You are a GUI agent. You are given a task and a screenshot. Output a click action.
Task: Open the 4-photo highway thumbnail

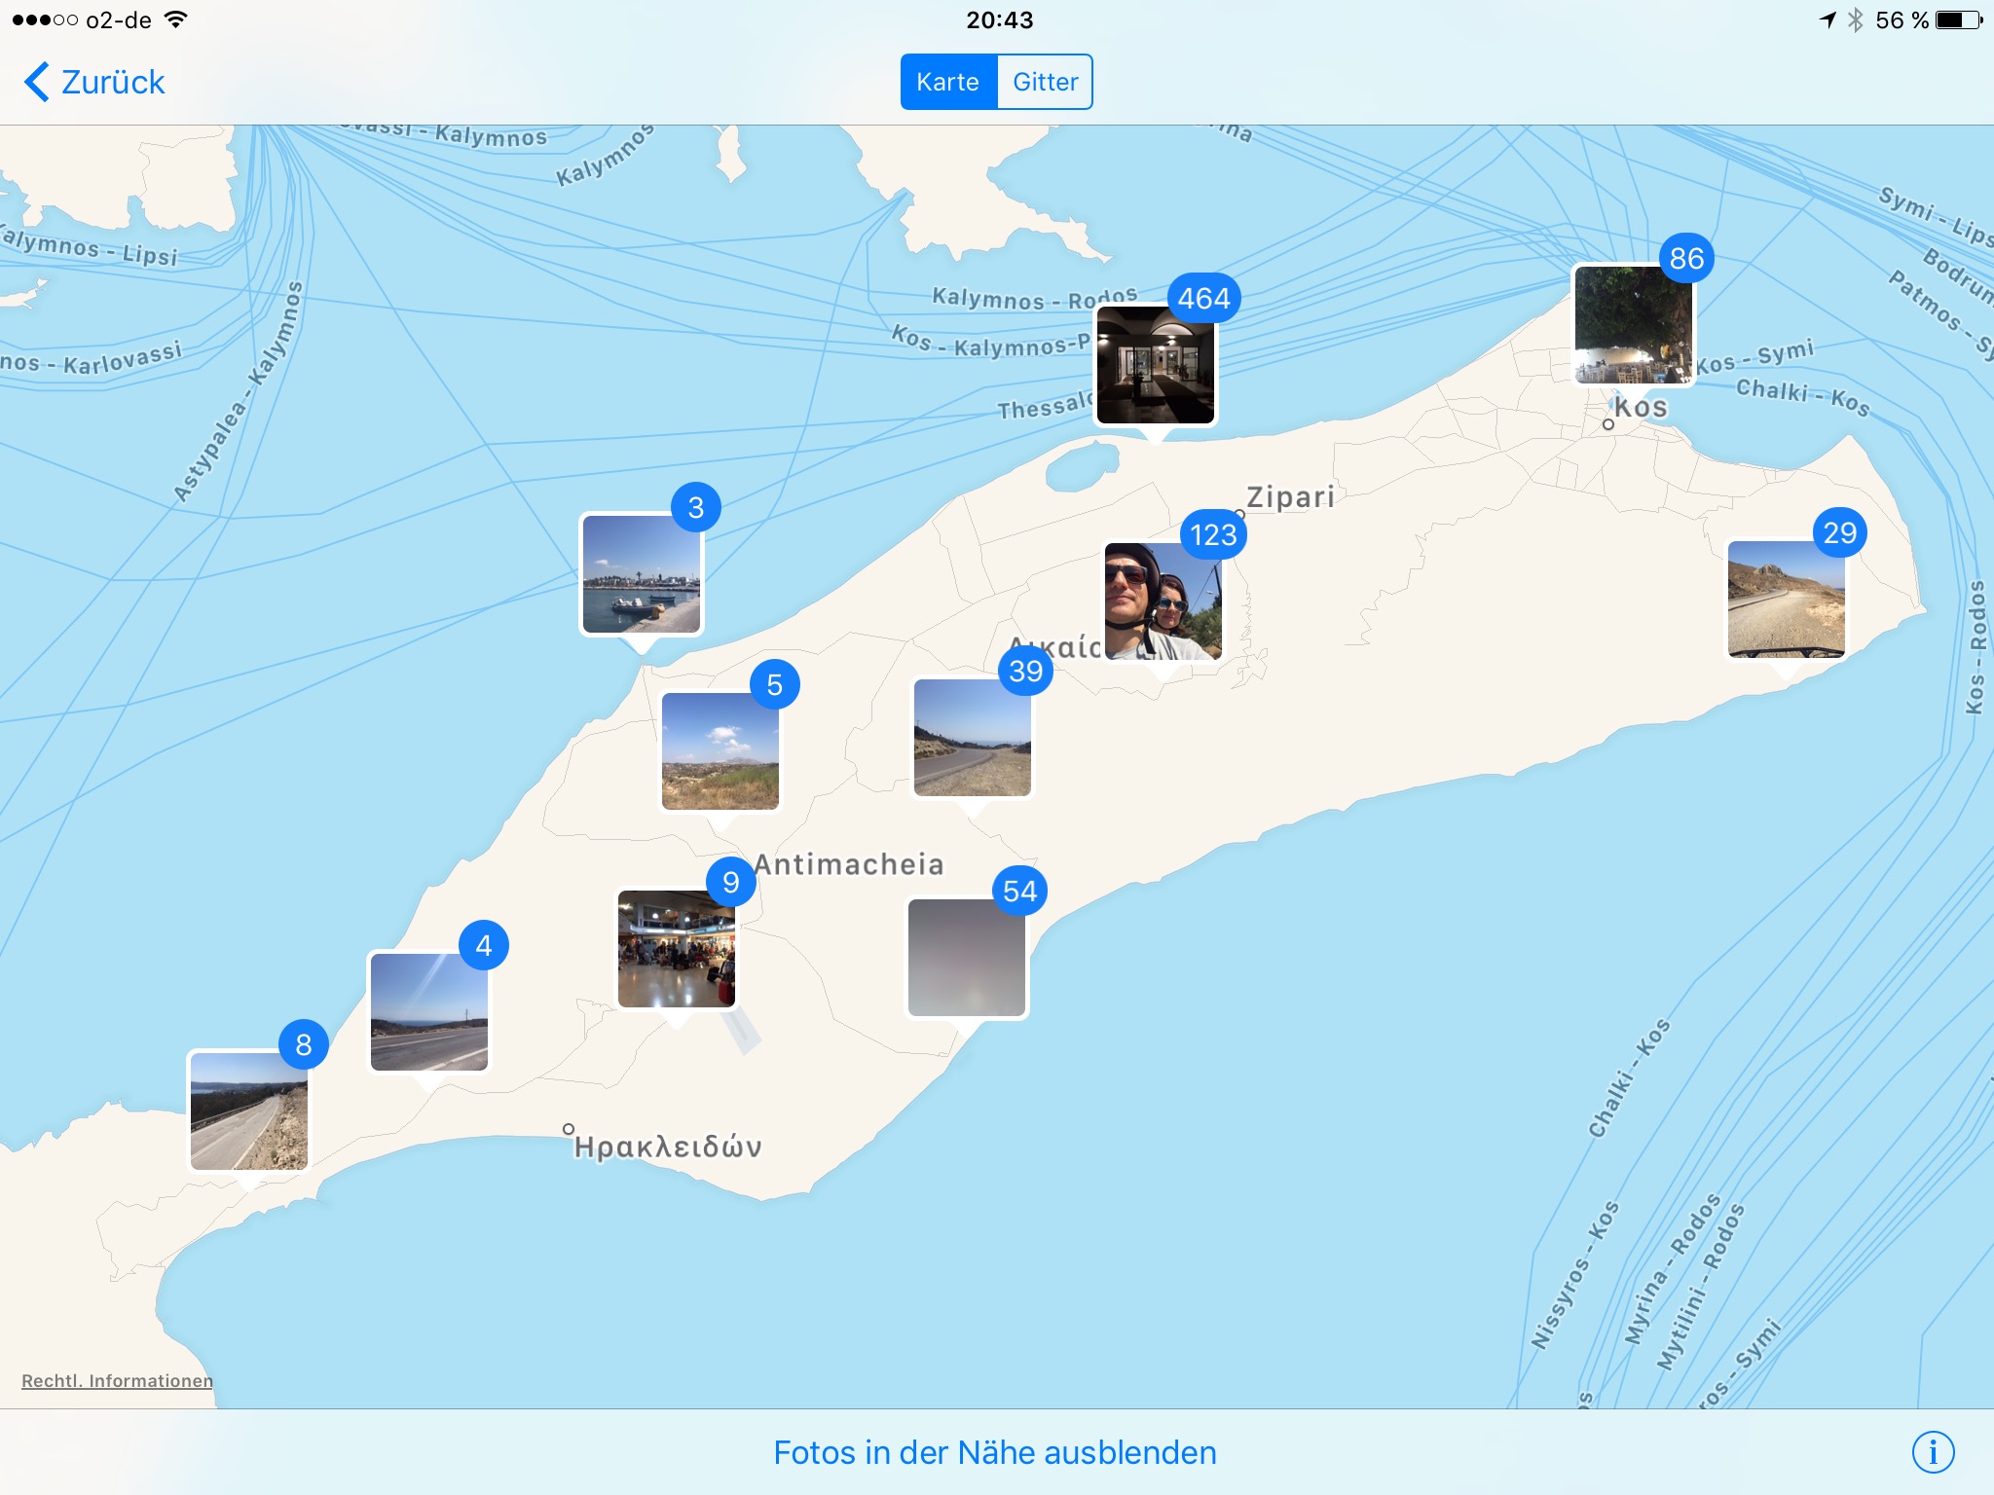[428, 1012]
